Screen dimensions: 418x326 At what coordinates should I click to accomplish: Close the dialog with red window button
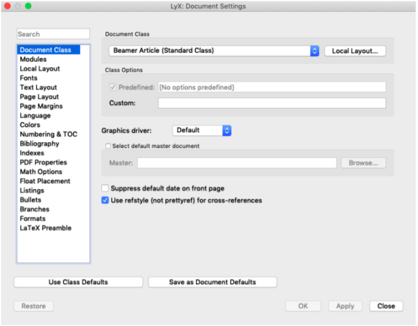coord(7,6)
